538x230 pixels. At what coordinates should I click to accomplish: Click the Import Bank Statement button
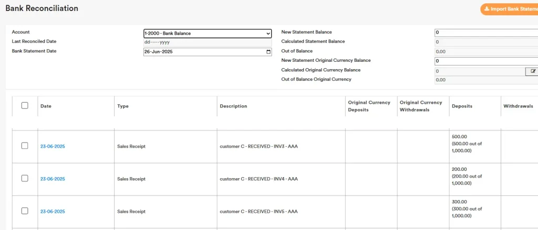pos(509,9)
